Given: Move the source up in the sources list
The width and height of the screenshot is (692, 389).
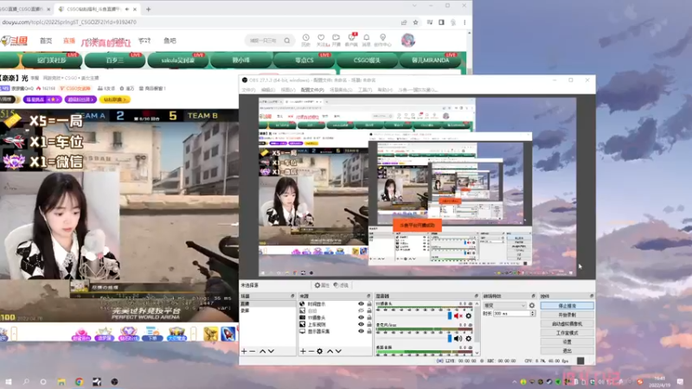Looking at the screenshot, I should (x=330, y=351).
